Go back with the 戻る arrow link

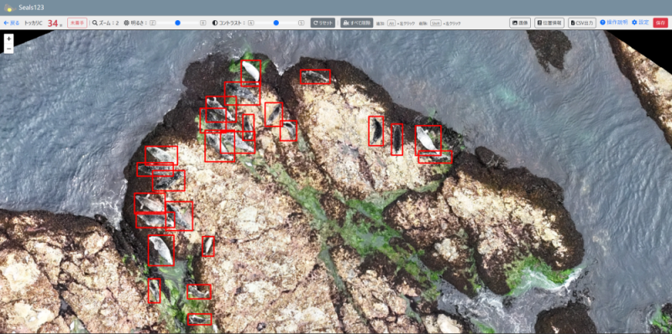tap(12, 23)
